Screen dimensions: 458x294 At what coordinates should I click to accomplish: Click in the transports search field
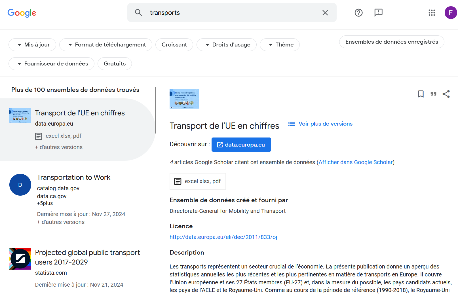(x=227, y=13)
